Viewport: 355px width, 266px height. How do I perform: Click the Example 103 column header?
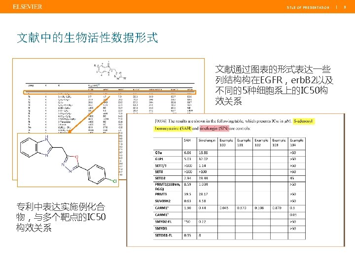point(279,142)
